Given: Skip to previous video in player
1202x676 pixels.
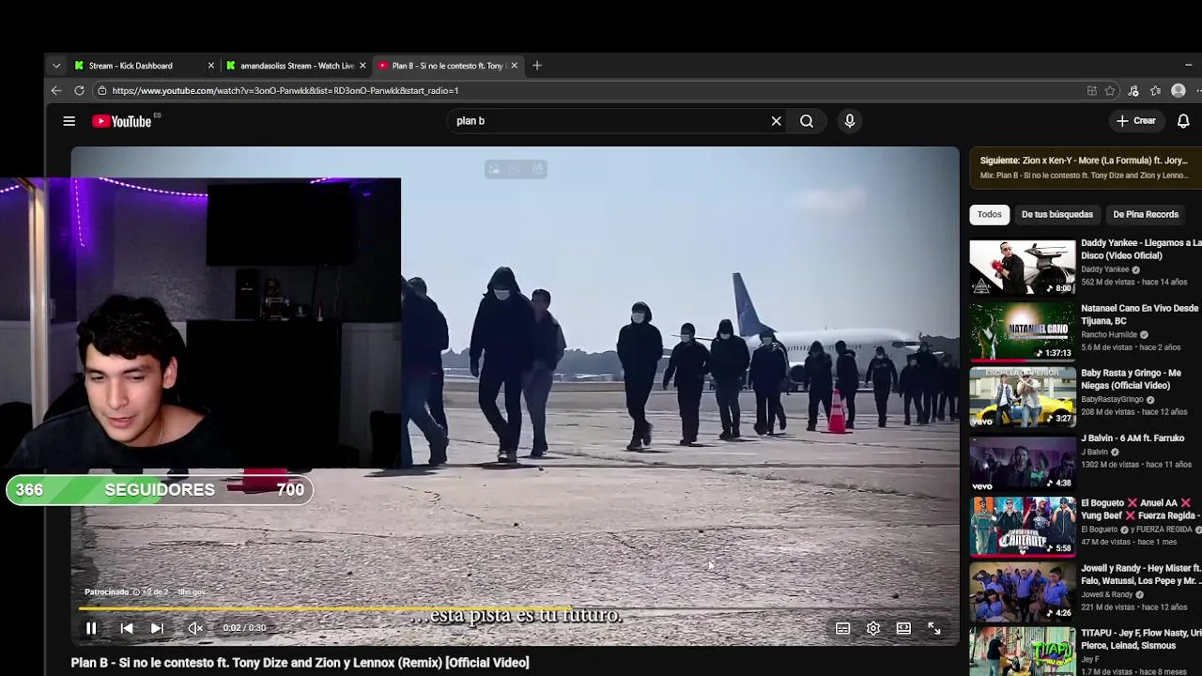Looking at the screenshot, I should (x=126, y=628).
